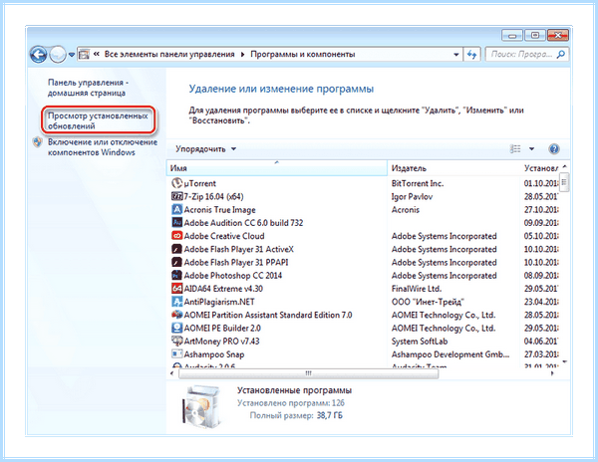Click 'Adobe Photoshop CC 2014' name text
Screen dimensions: 598x462
[x=232, y=276]
